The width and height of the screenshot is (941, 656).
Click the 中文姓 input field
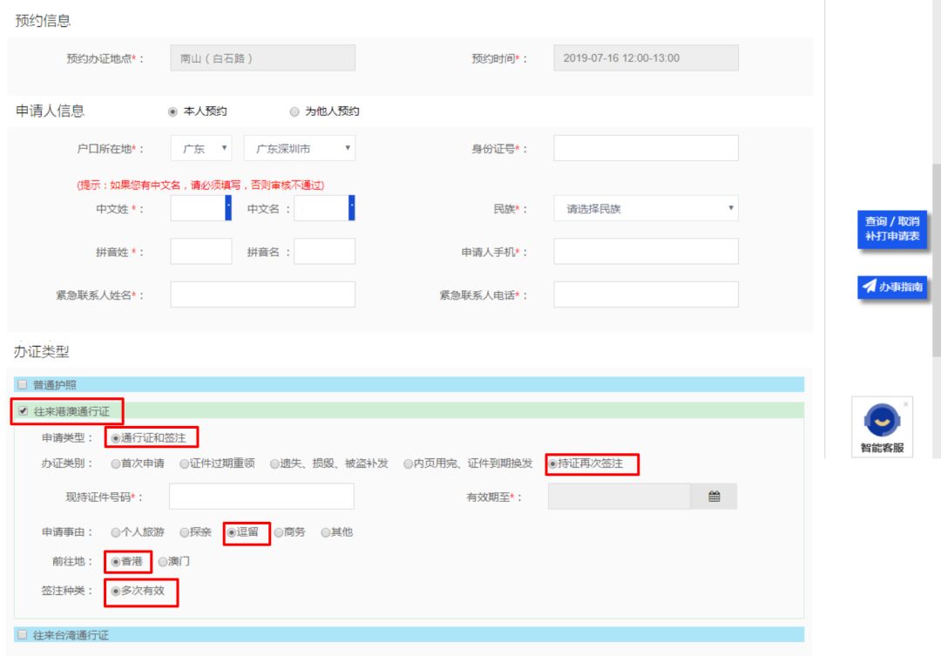pos(201,208)
